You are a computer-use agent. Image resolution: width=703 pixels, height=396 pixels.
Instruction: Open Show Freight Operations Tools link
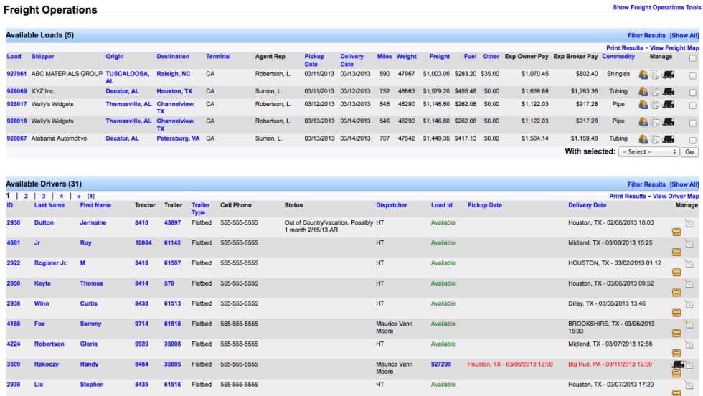656,7
